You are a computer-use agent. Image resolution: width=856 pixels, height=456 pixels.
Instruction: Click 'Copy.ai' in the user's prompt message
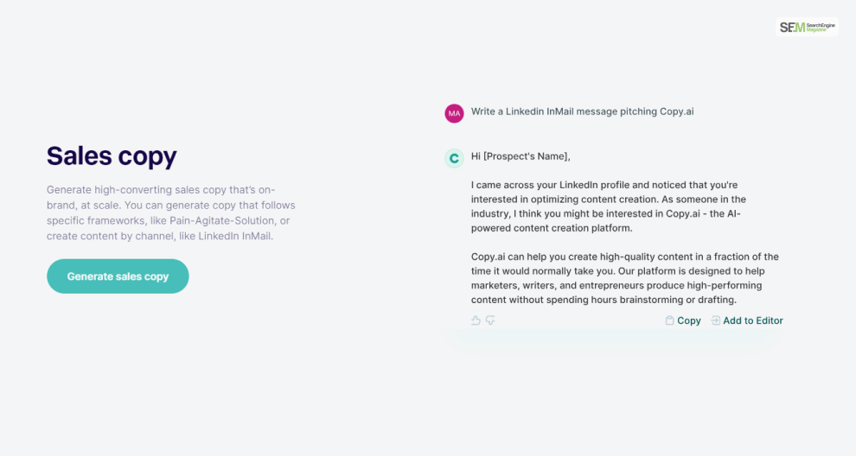point(676,111)
